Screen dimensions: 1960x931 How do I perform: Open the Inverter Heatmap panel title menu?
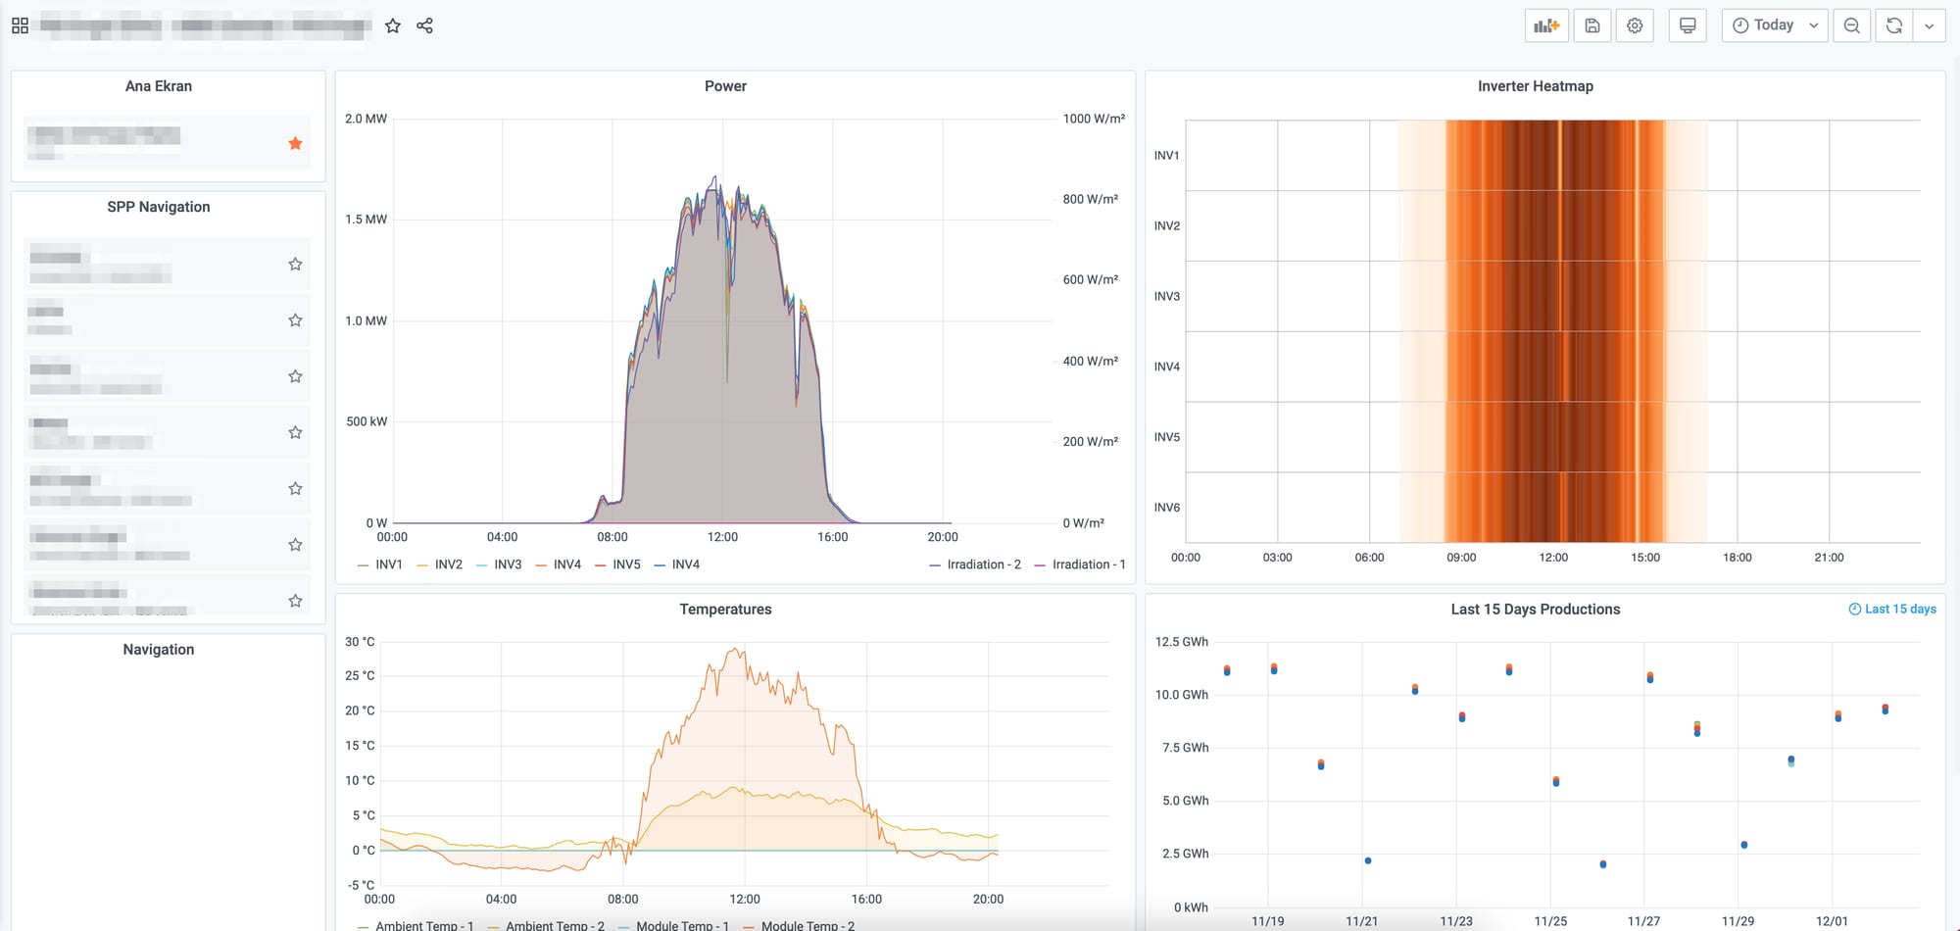click(x=1535, y=86)
